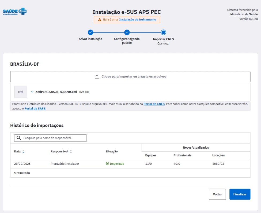Viewport: 261px width, 213px height.
Task: Open the 'Portal do CNES' link
Action: tap(154, 104)
